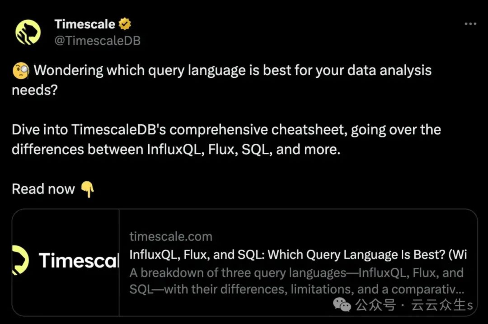Click the word "needs?" in the tweet

point(34,90)
